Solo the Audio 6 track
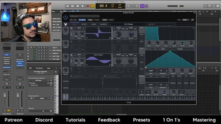This screenshot has height=124, width=221. tap(41, 53)
